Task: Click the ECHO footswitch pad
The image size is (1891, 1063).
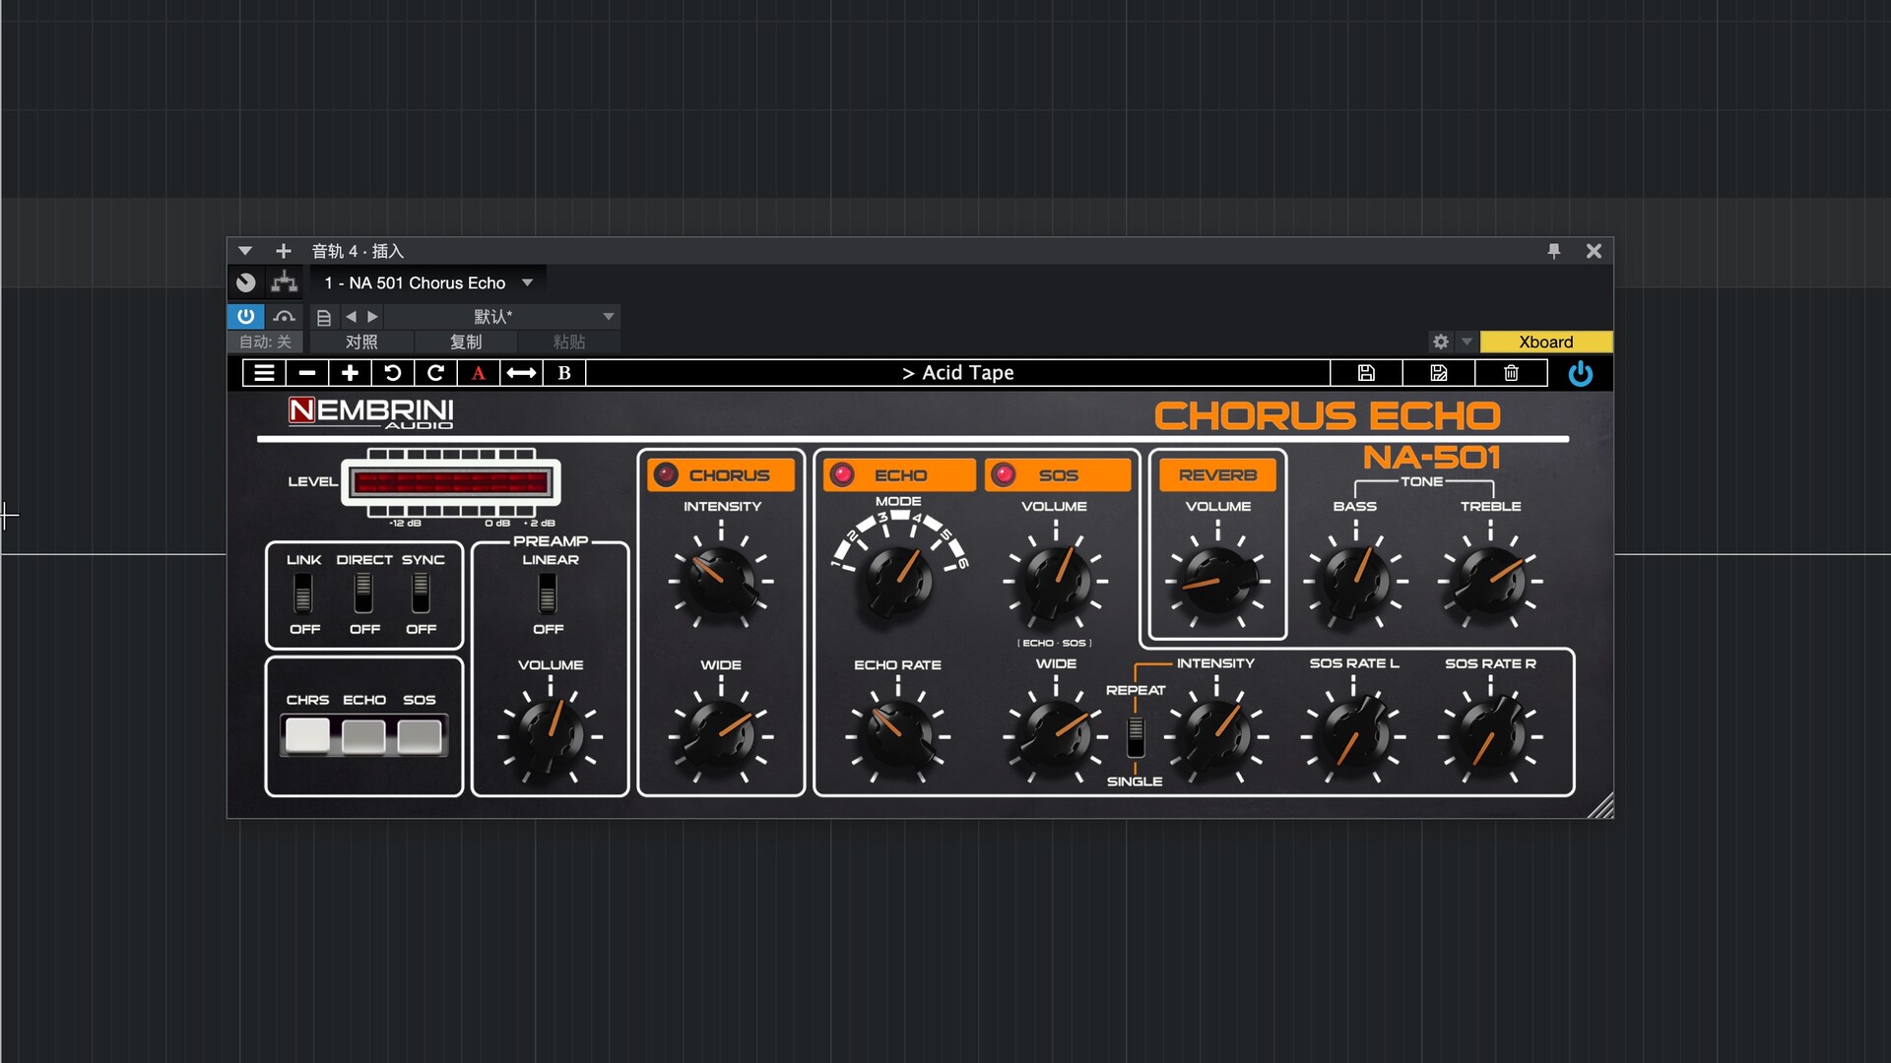Action: pos(363,736)
